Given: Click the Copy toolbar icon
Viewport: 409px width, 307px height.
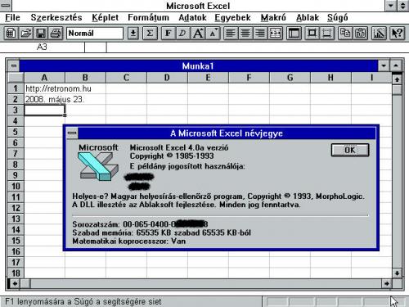Looking at the screenshot, I should click(345, 34).
